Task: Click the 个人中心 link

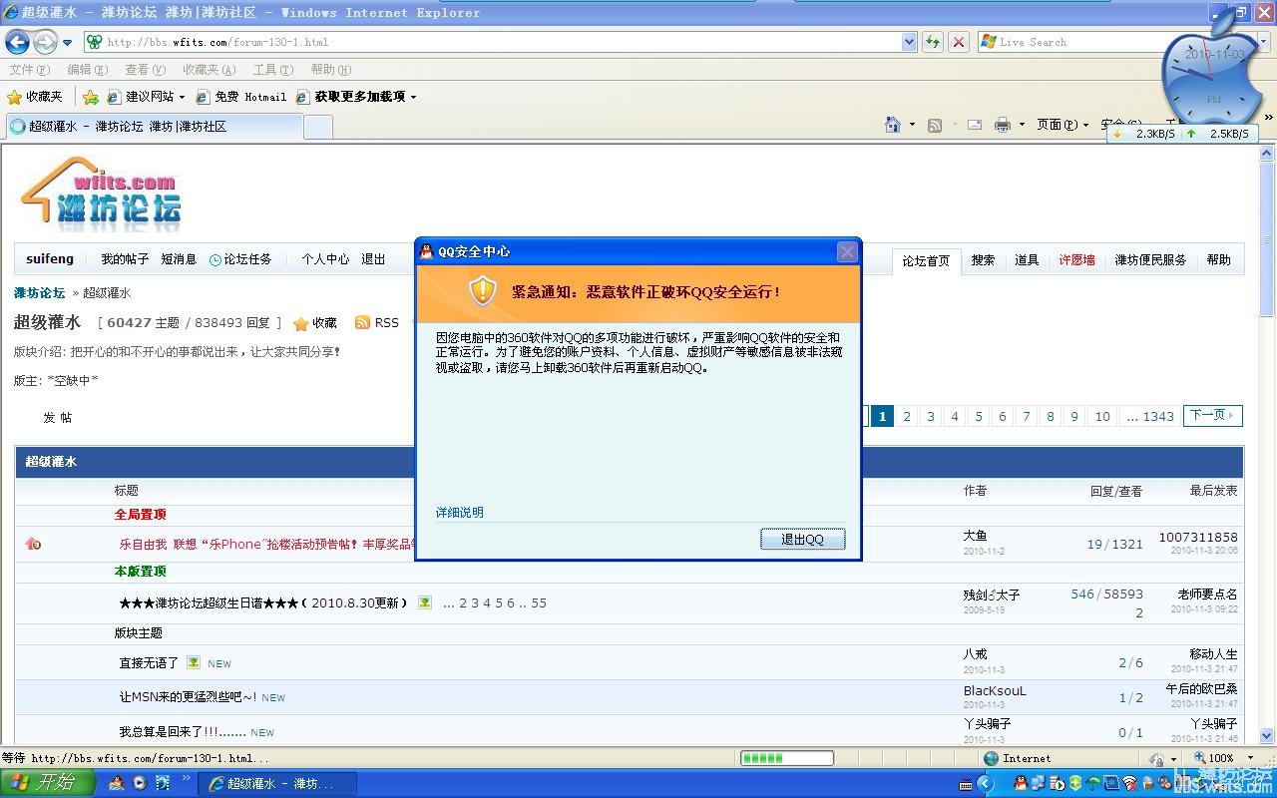Action: pyautogui.click(x=325, y=259)
